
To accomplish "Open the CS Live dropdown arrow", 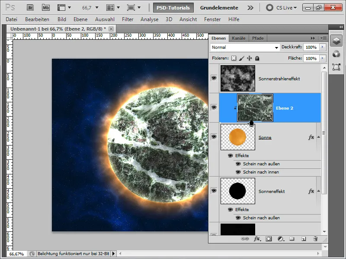I will (295, 8).
